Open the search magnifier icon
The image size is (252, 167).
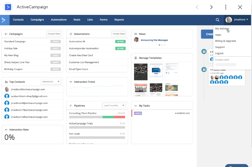pyautogui.click(x=217, y=20)
